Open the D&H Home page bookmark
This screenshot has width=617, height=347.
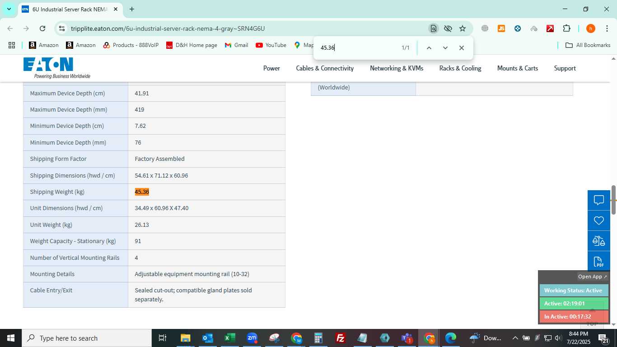192,45
